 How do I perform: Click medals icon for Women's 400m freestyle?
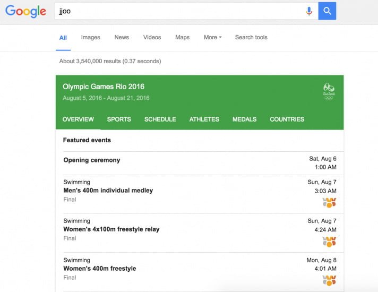(329, 281)
